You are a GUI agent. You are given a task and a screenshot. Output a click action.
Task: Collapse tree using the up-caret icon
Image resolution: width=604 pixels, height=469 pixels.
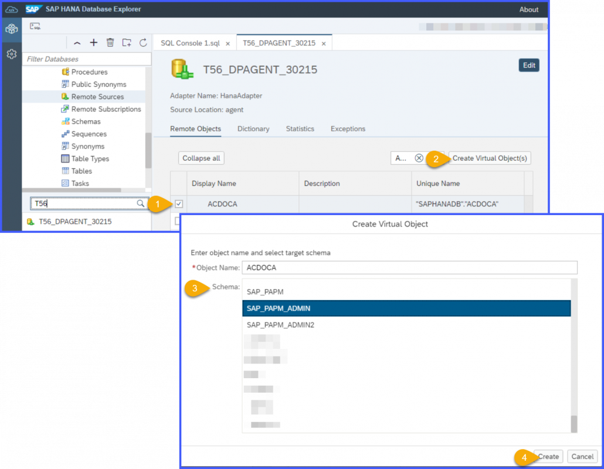point(77,43)
